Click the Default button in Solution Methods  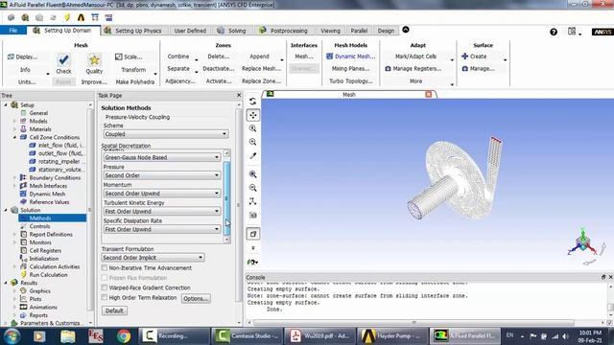[114, 310]
